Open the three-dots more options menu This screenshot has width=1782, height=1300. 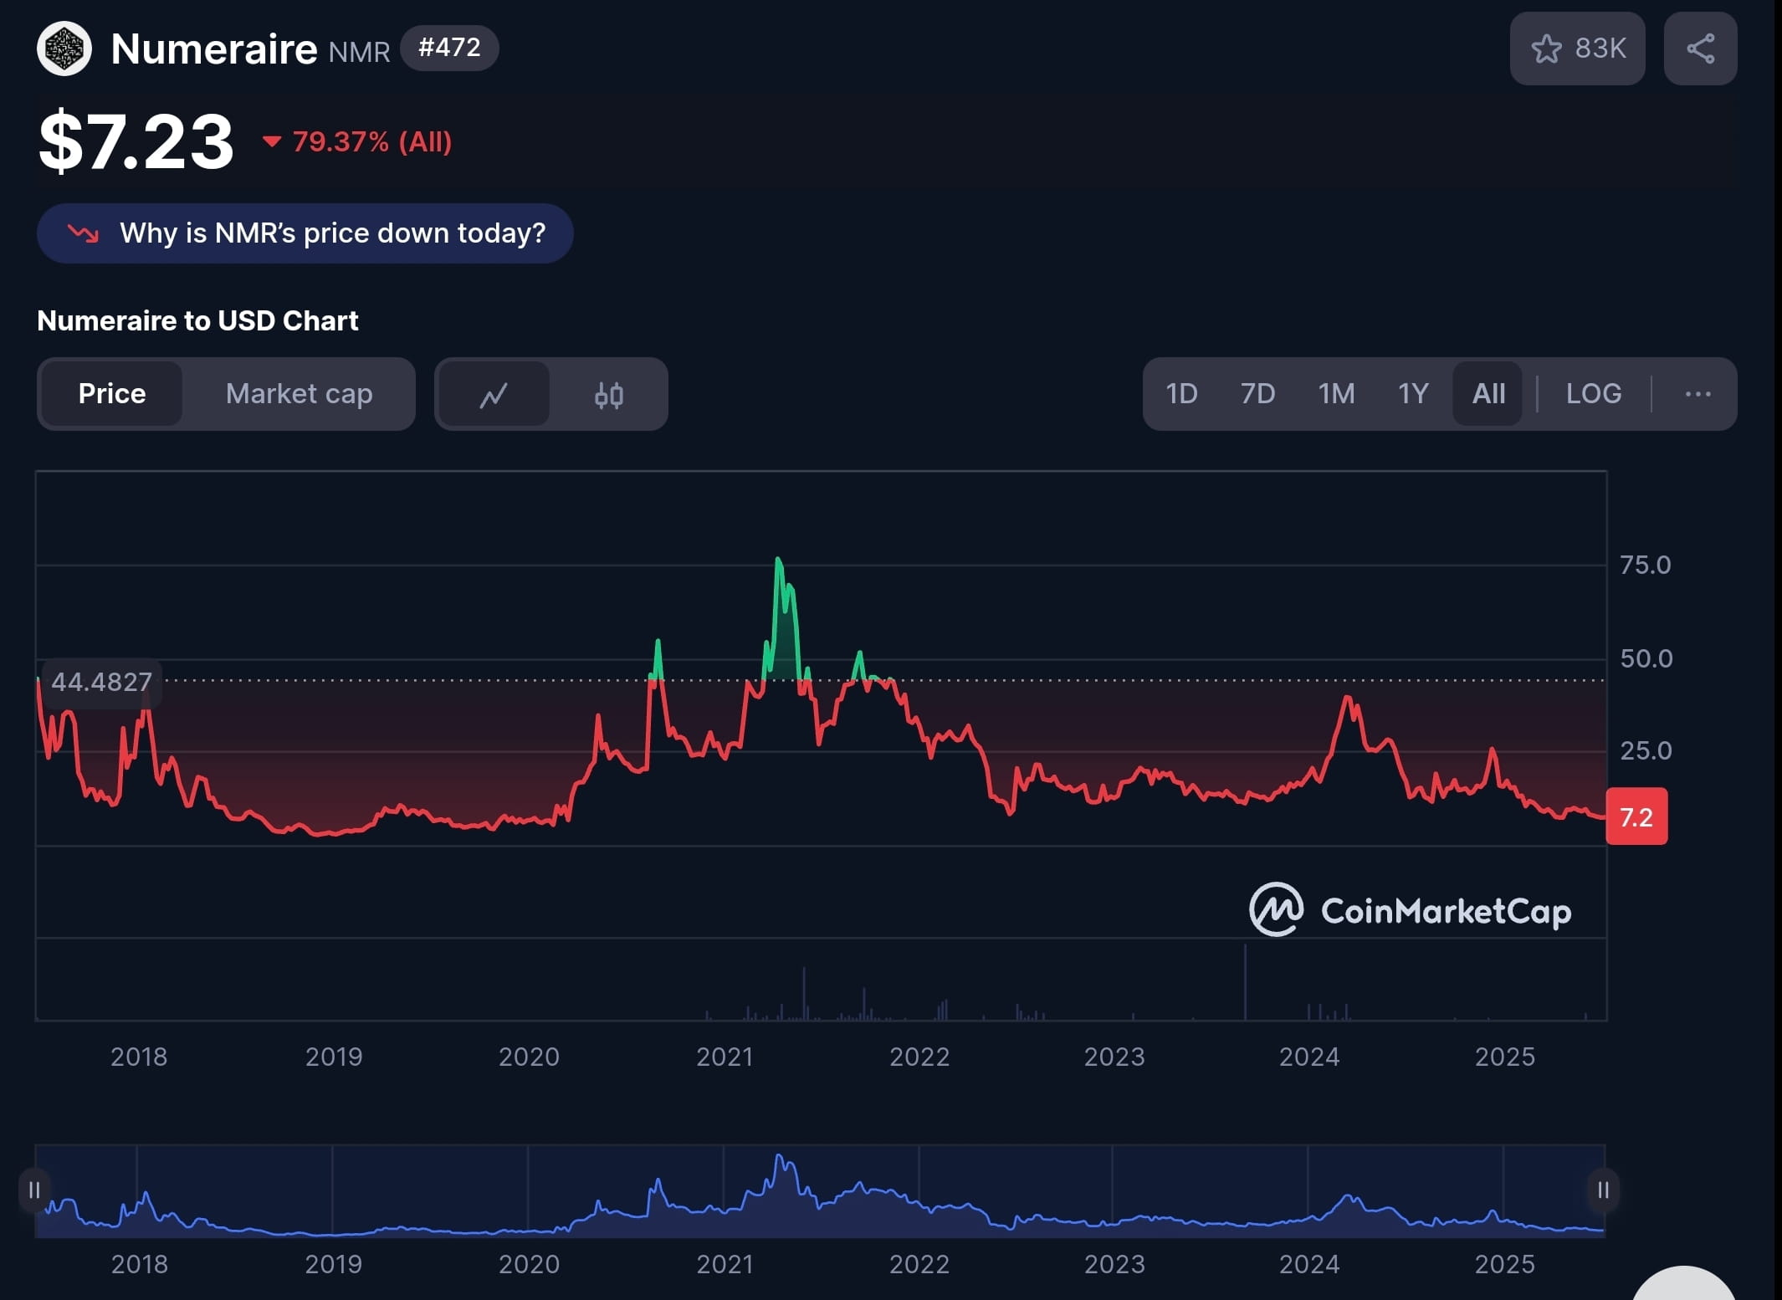(x=1697, y=393)
